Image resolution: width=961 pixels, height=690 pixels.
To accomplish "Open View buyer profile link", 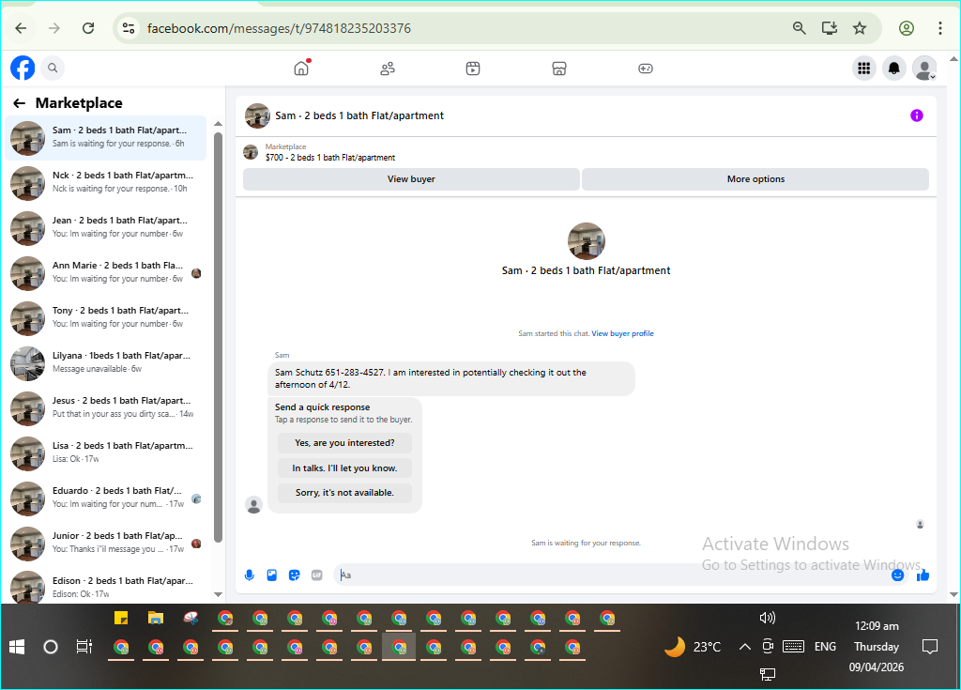I will point(623,333).
